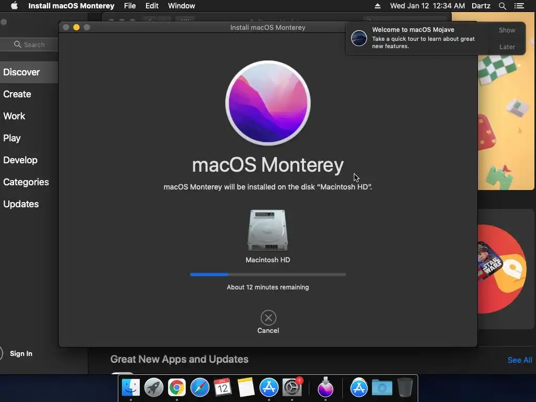536x402 pixels.
Task: Show the macOS Mojave welcome tour
Action: (507, 30)
